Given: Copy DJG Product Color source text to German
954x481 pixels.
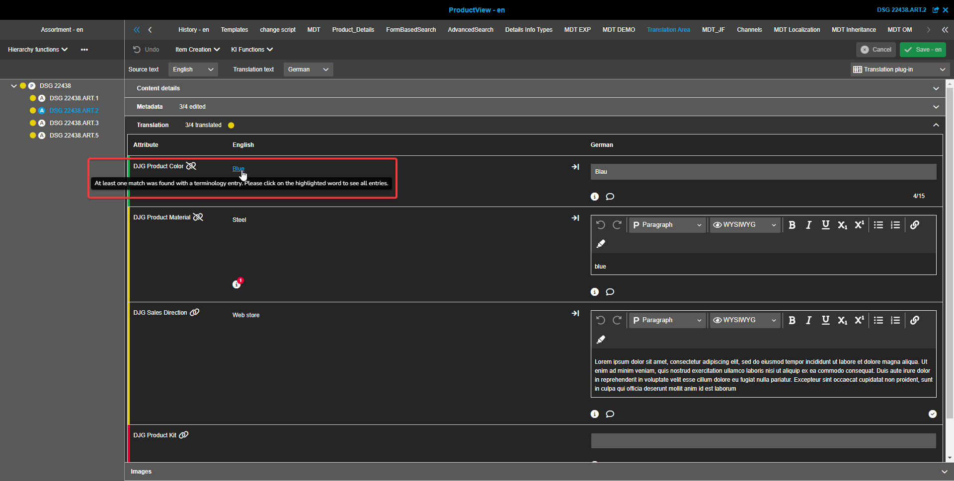Looking at the screenshot, I should (x=575, y=167).
